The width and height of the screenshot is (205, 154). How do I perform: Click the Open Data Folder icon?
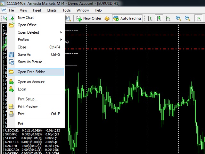(x=11, y=72)
